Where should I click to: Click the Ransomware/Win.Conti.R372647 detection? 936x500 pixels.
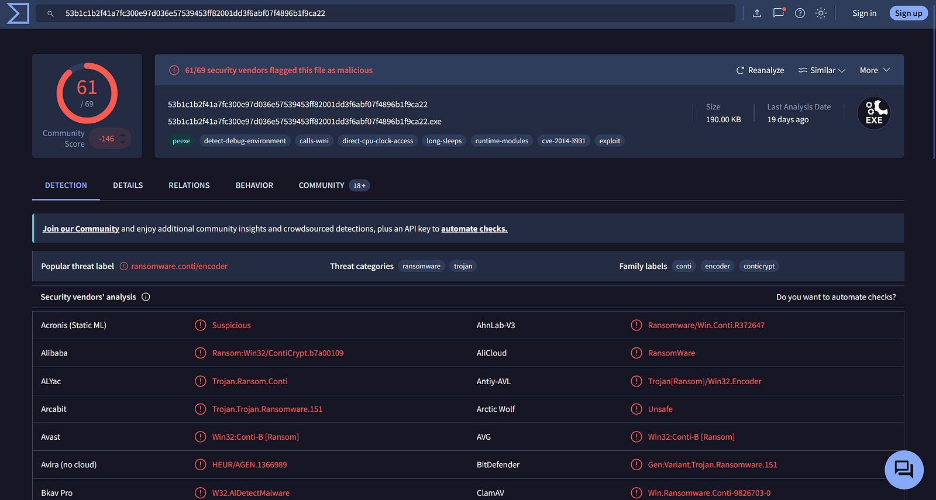[x=706, y=325]
